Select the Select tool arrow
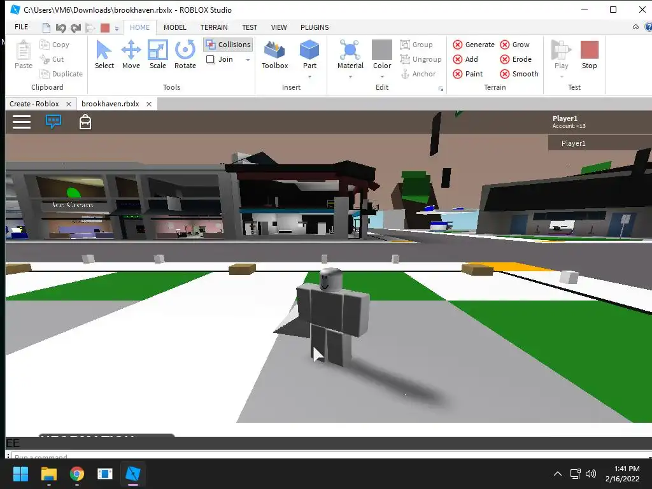 tap(104, 55)
